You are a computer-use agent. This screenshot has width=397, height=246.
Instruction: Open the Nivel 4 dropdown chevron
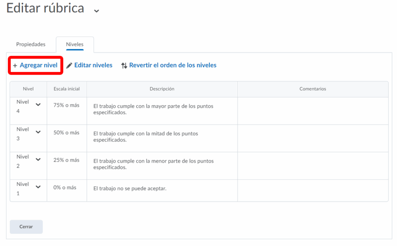pyautogui.click(x=38, y=105)
